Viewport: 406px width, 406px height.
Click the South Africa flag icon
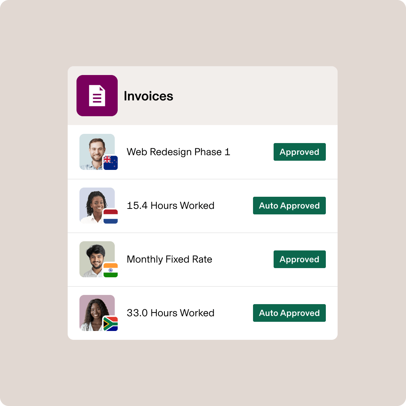point(111,324)
